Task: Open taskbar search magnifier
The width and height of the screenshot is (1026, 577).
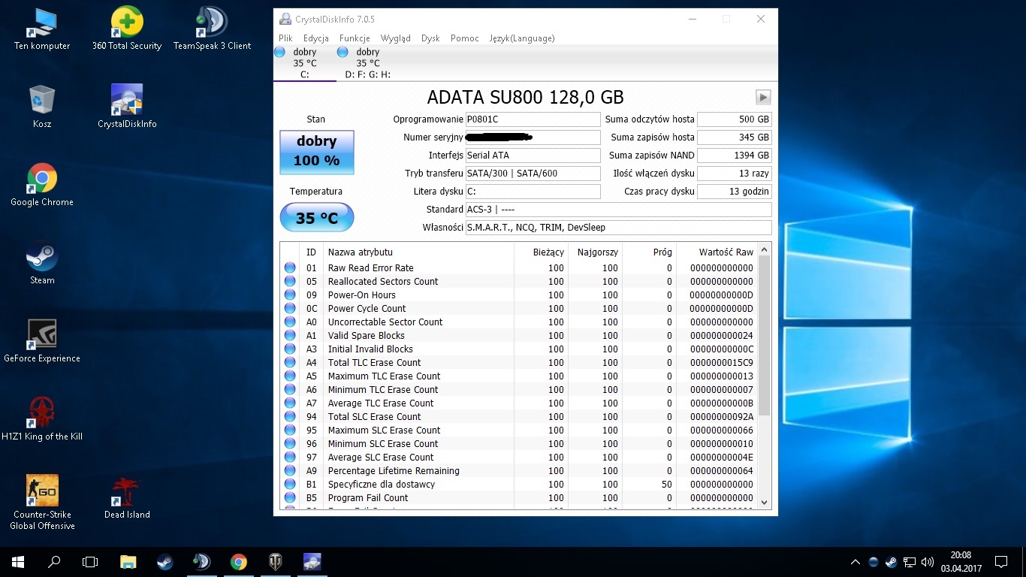Action: point(54,561)
